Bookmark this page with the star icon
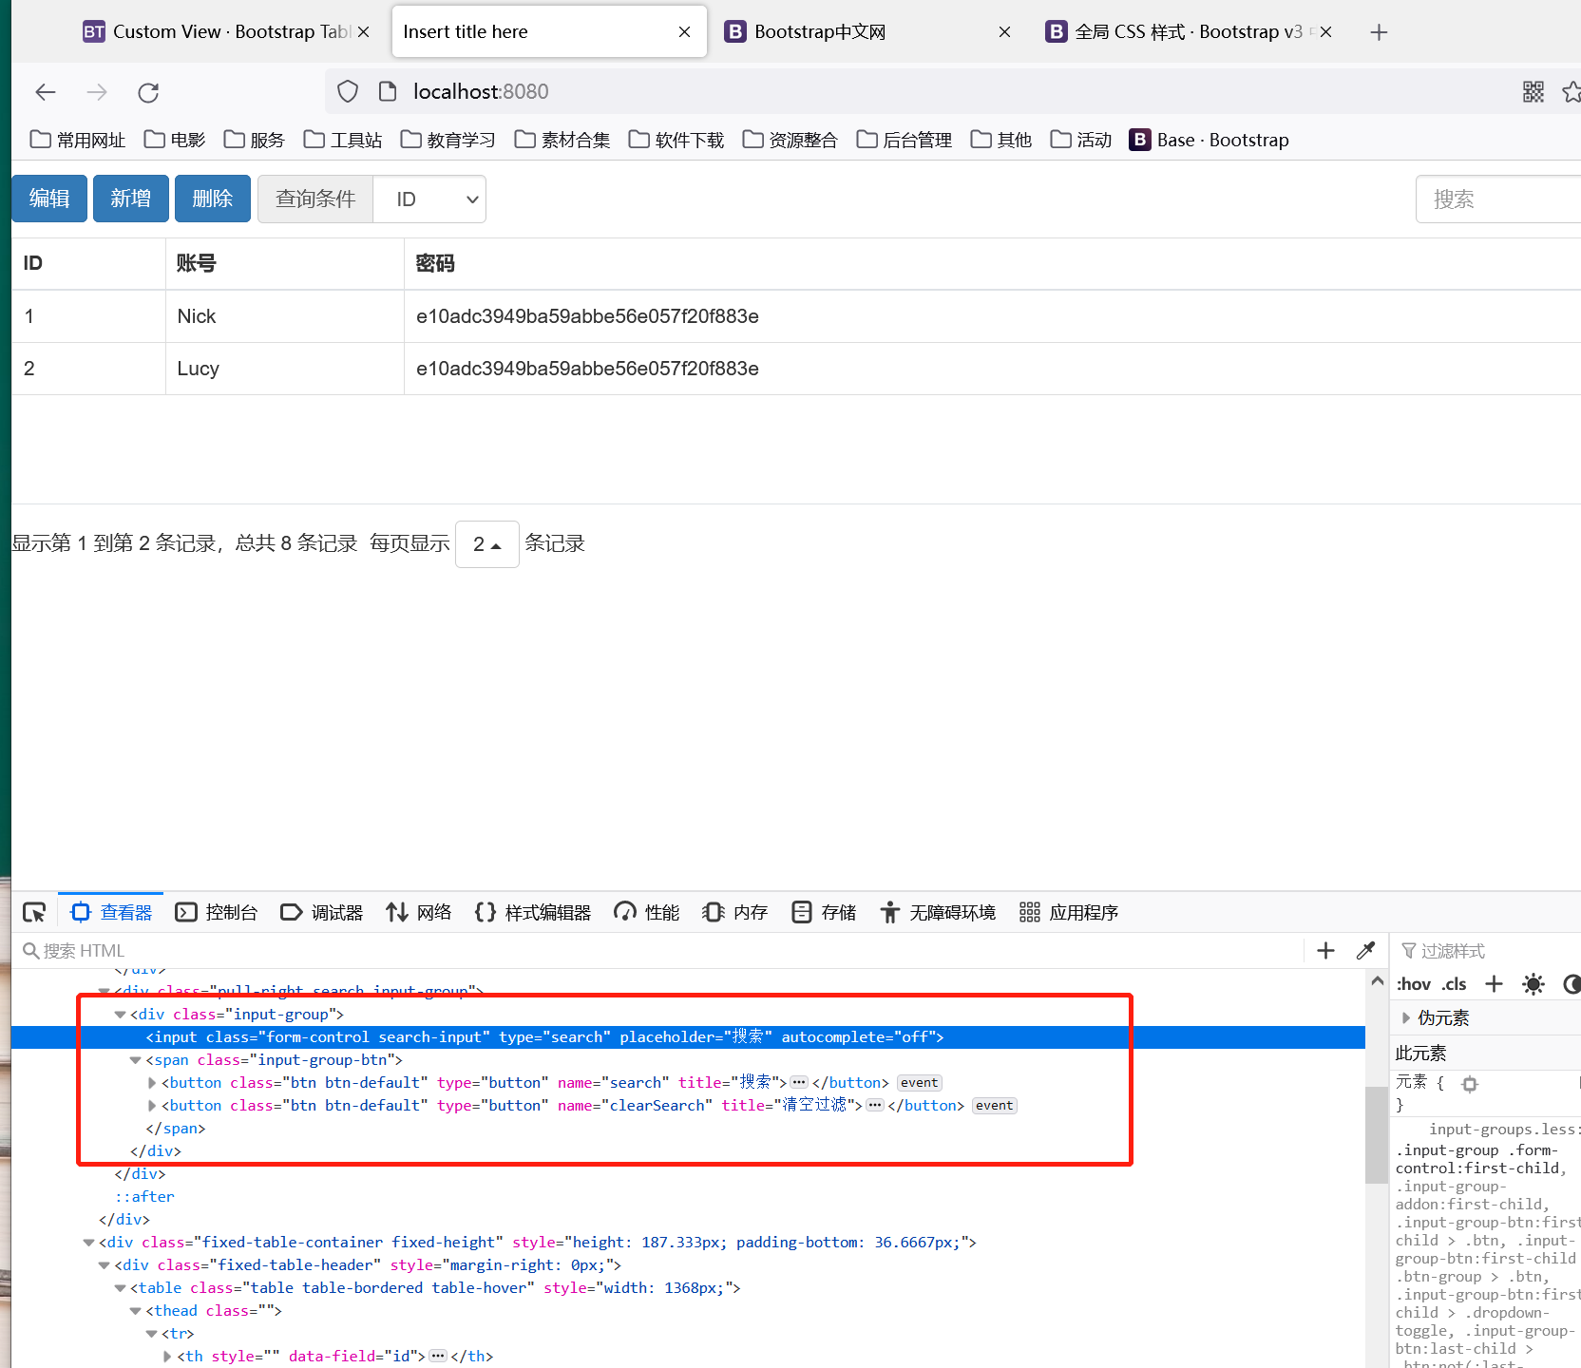Screen dimensions: 1581x1368 (1571, 91)
